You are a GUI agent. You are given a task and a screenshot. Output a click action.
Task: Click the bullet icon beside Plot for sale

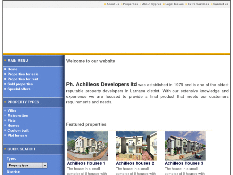[x=5, y=136]
